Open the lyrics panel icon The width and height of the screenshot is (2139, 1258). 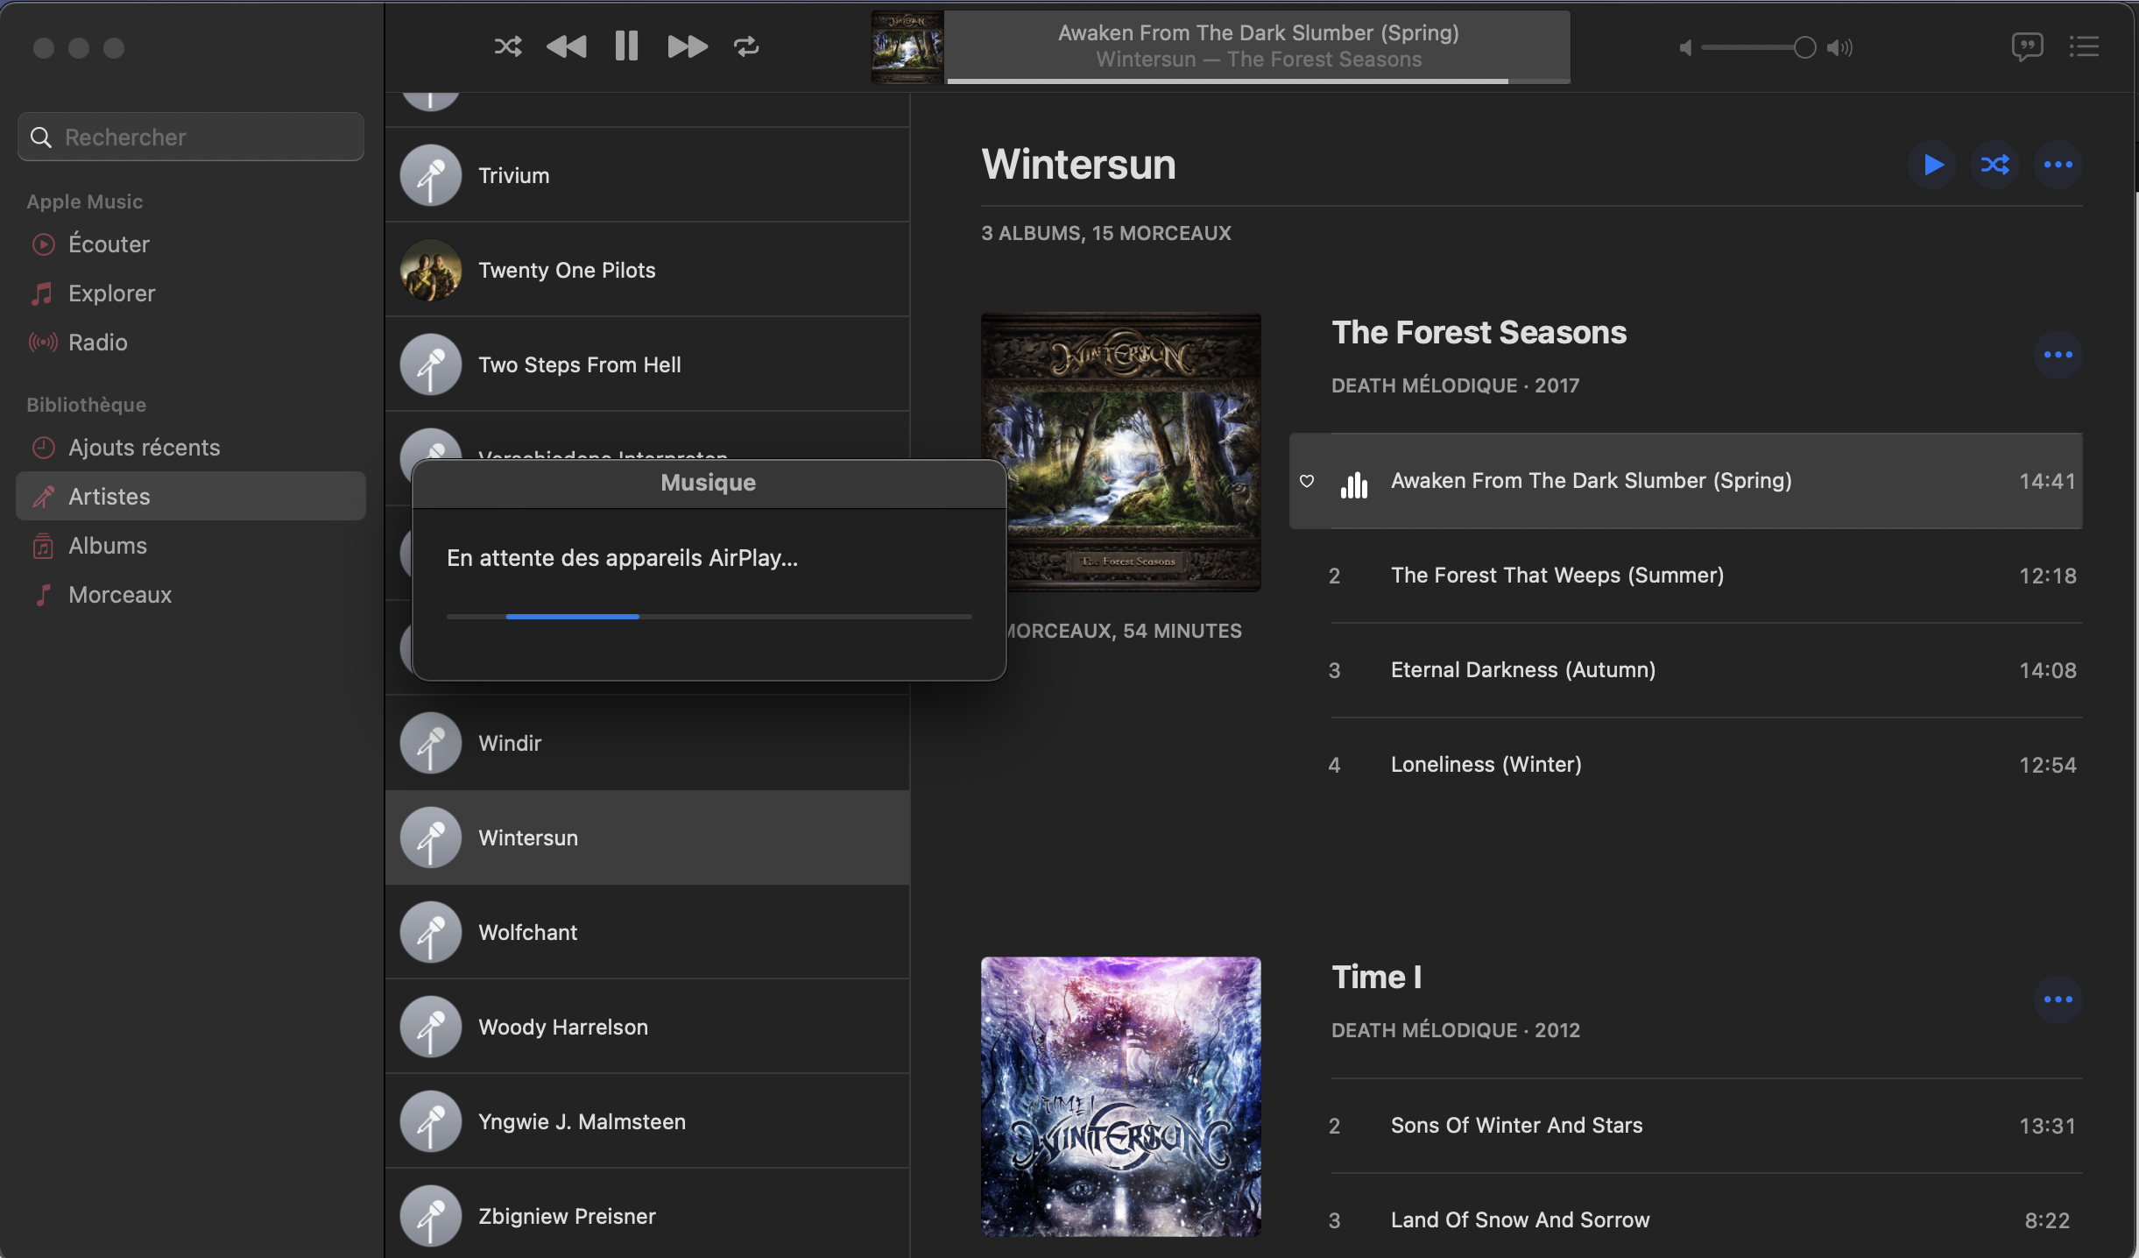point(2027,46)
